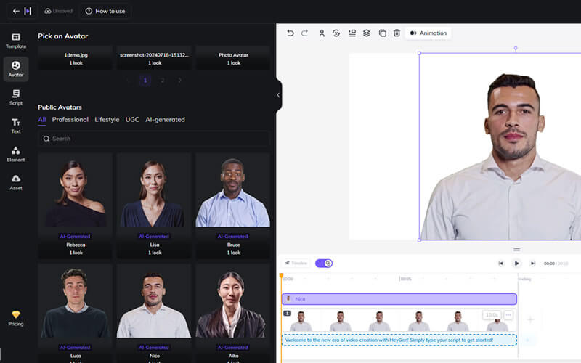Screen dimensions: 581x363
Task: Select the All avatars tab
Action: (42, 120)
